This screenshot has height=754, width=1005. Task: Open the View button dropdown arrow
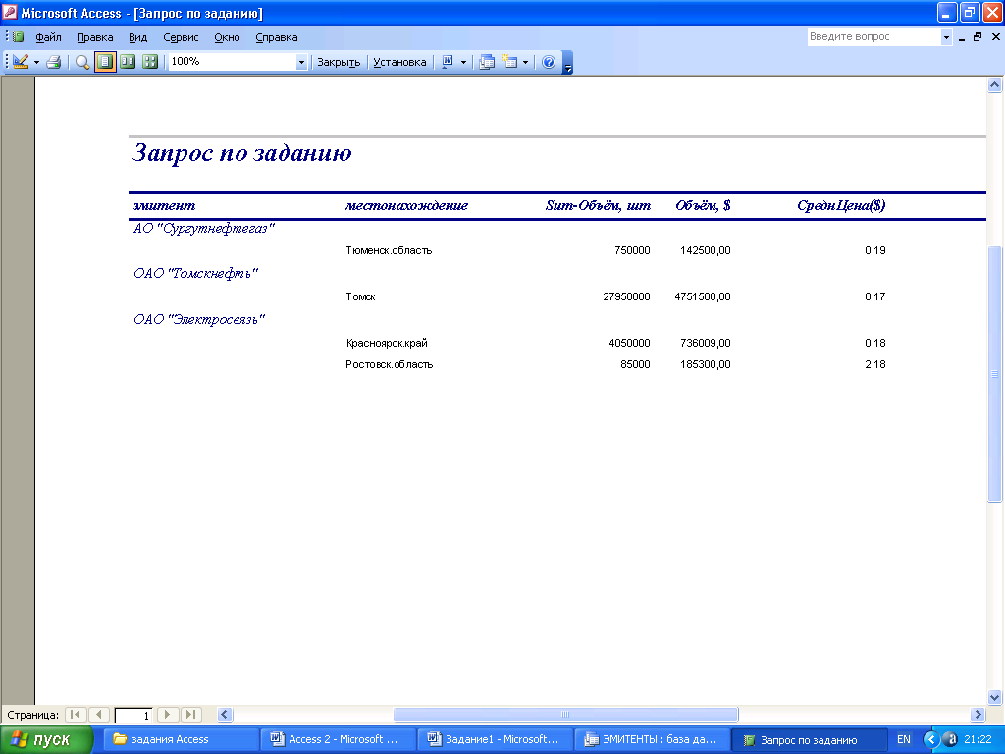click(x=36, y=62)
